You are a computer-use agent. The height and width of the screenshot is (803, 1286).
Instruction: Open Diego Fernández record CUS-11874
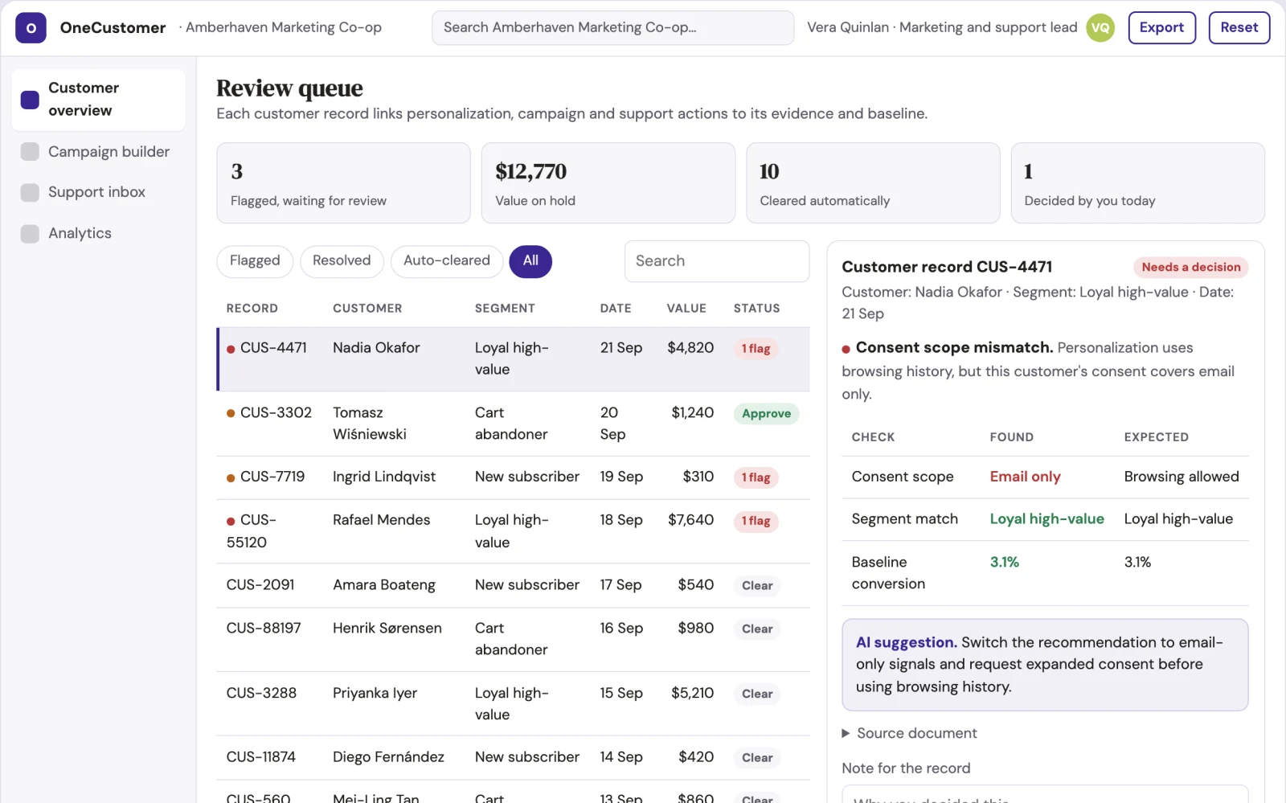(x=513, y=757)
